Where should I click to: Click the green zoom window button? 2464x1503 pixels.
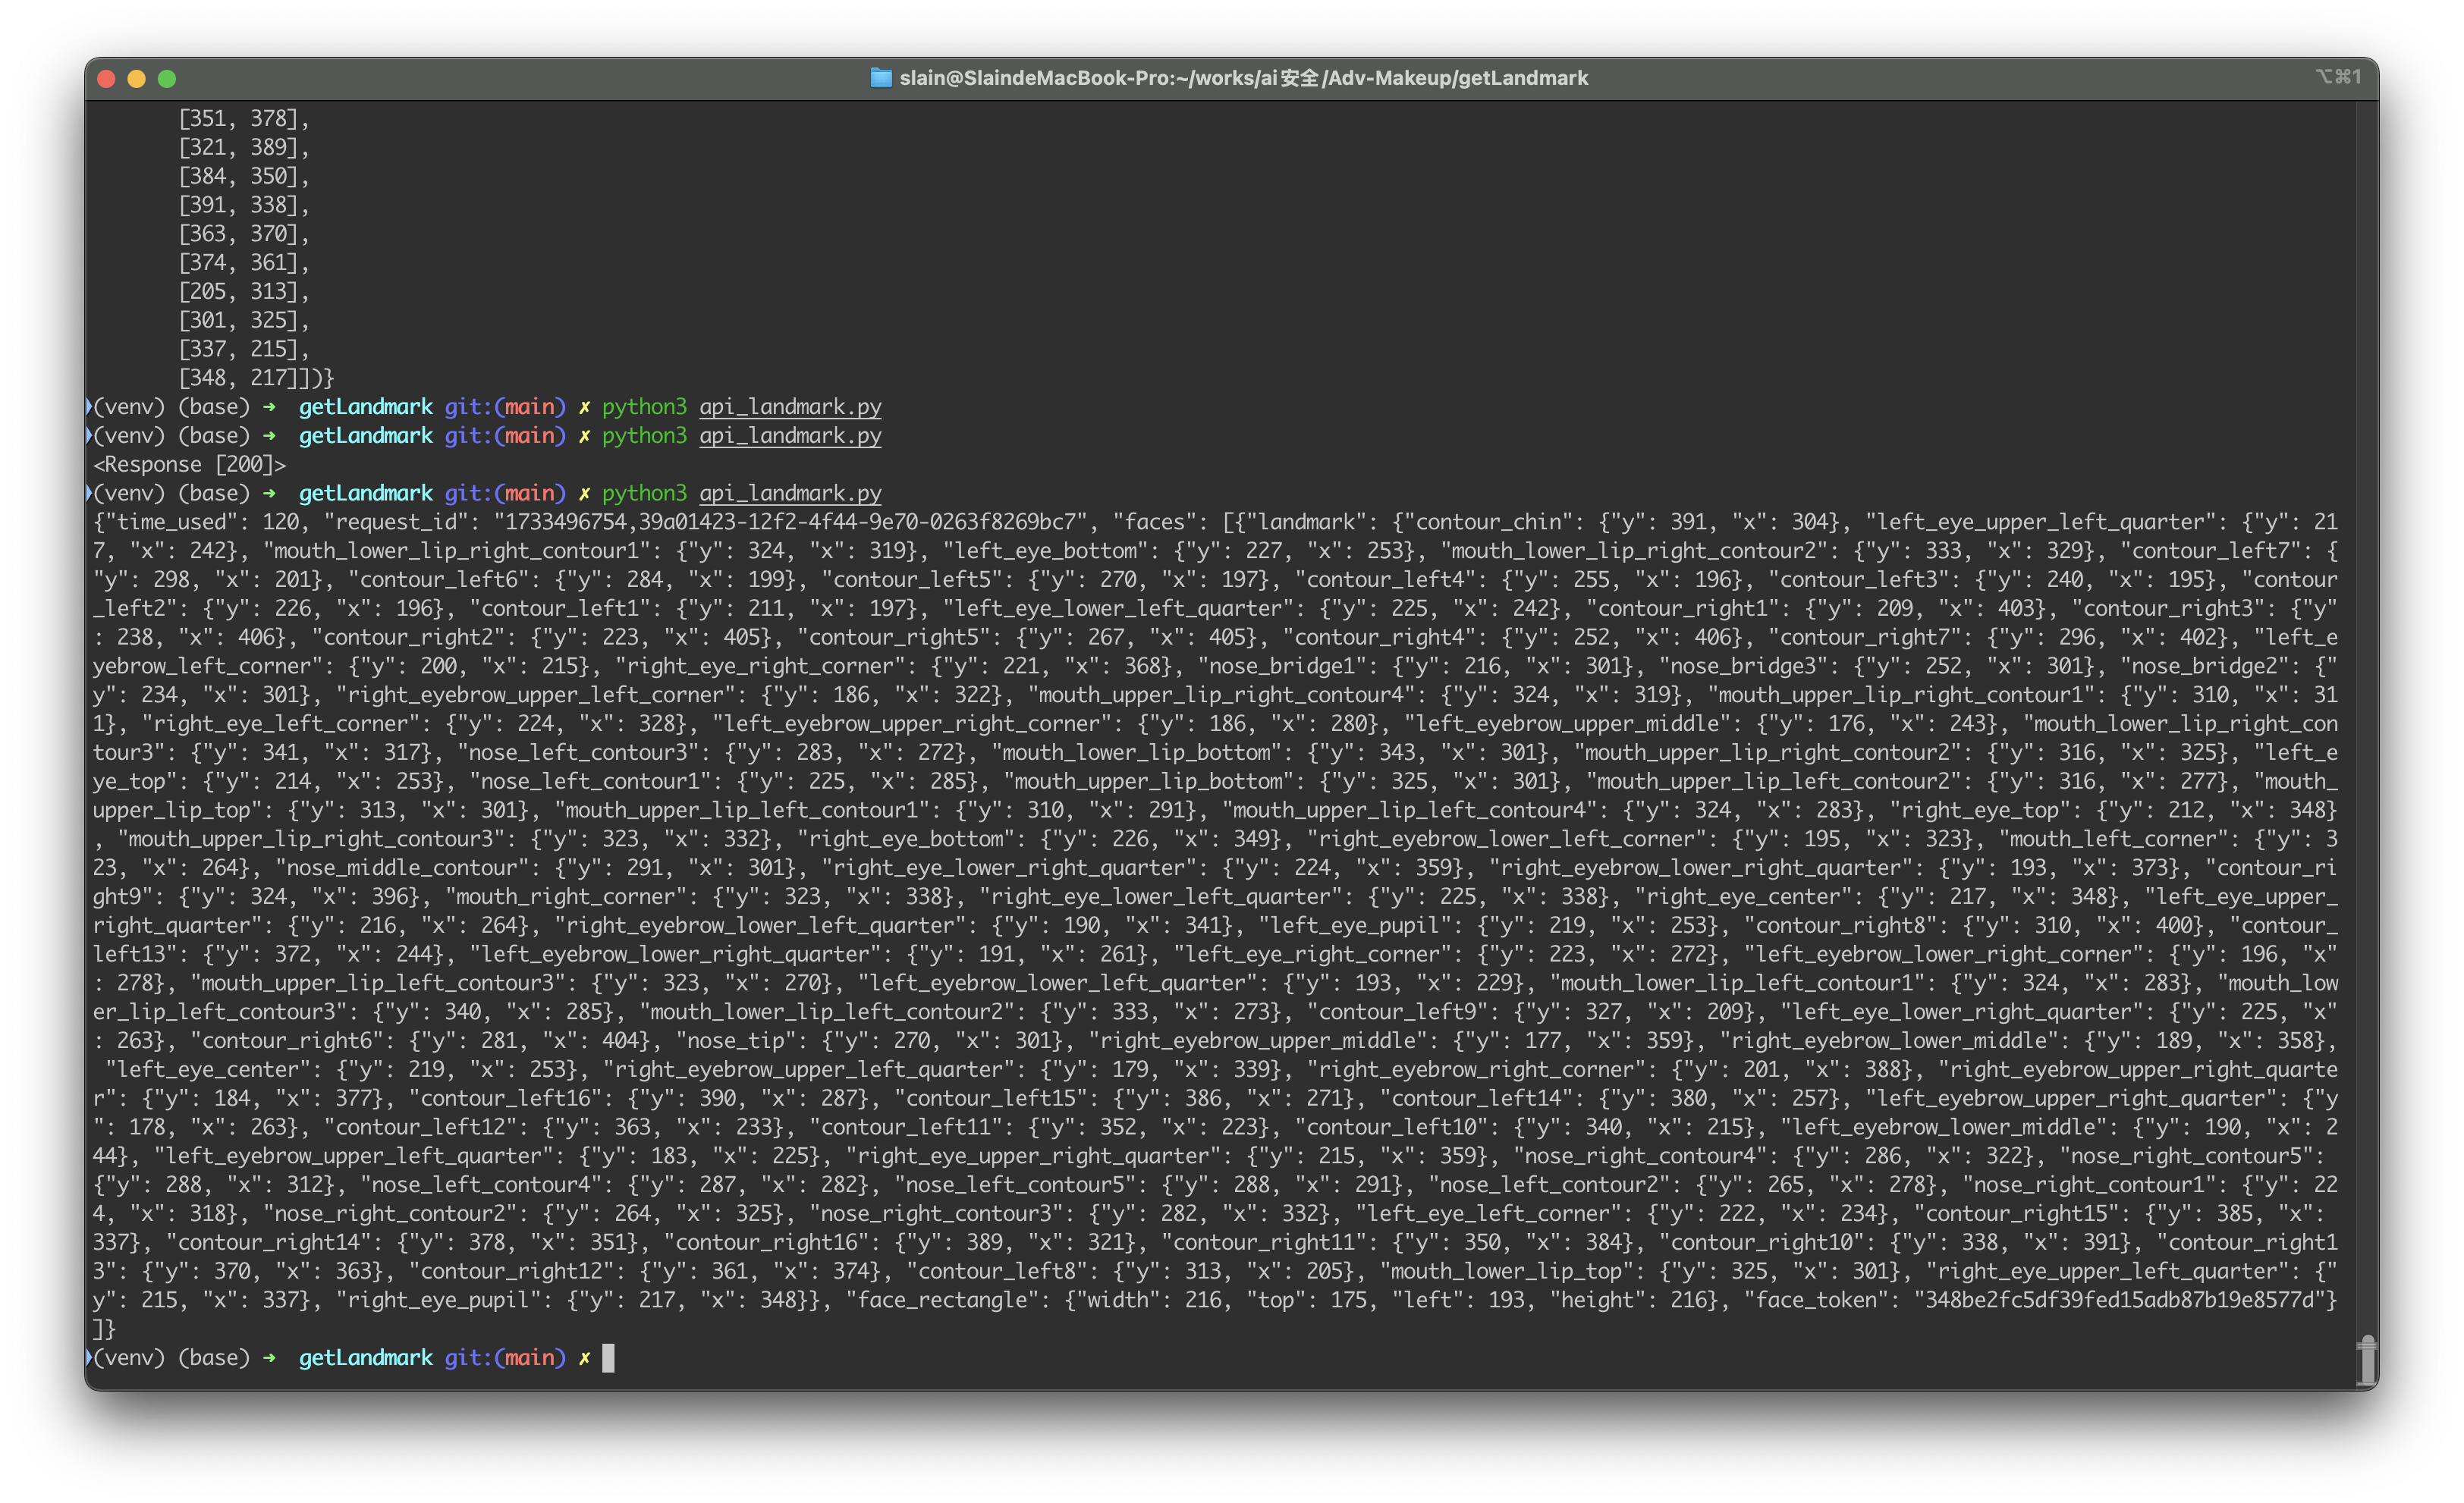point(167,78)
